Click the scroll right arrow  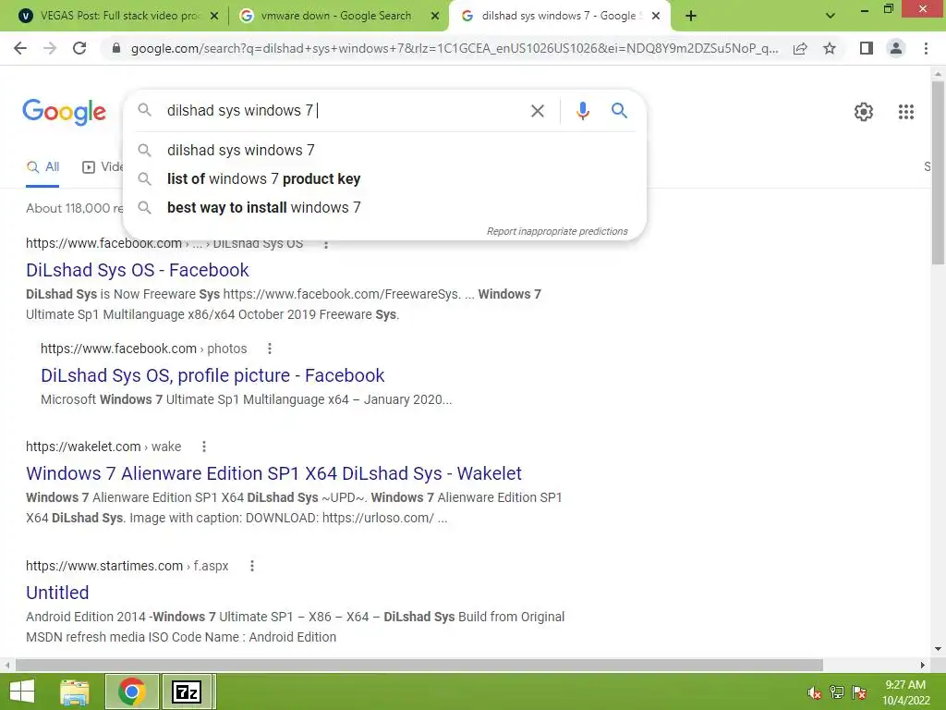pos(922,665)
